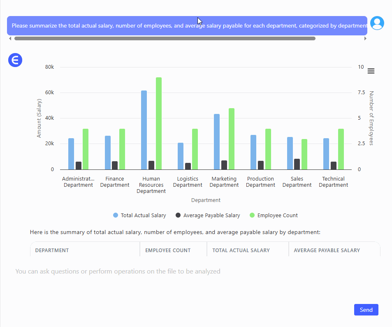Click Human Resources blue salary bar
This screenshot has width=392, height=327.
144,130
